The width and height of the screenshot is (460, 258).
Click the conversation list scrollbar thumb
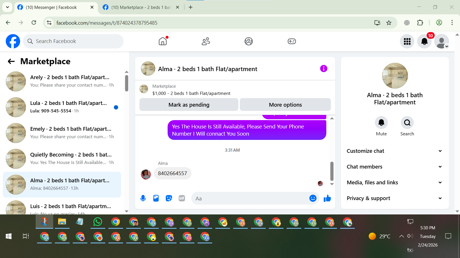126,83
